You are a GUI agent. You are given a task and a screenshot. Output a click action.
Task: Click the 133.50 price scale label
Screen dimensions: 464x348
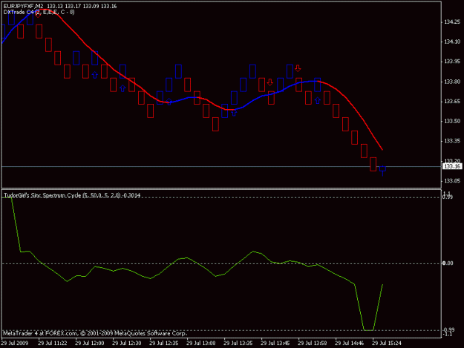tap(452, 121)
